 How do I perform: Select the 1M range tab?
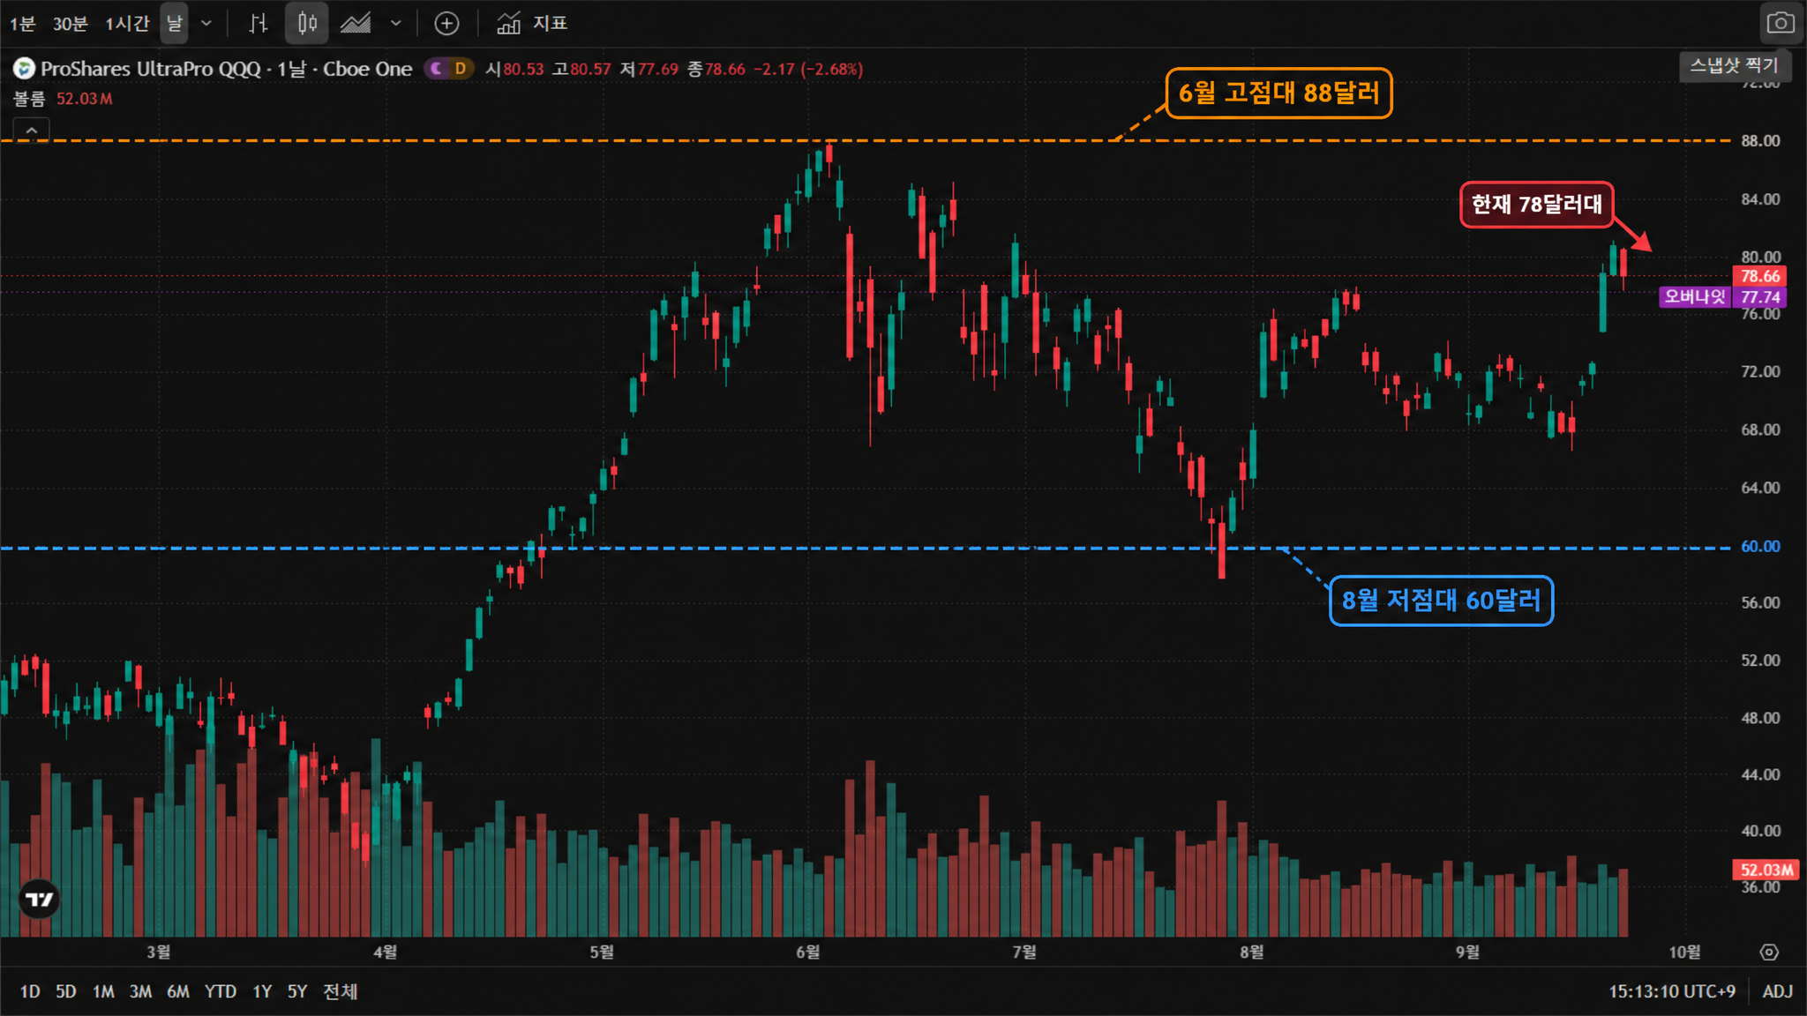pyautogui.click(x=103, y=991)
